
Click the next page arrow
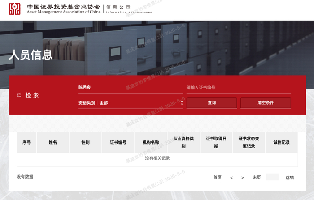[243, 178]
